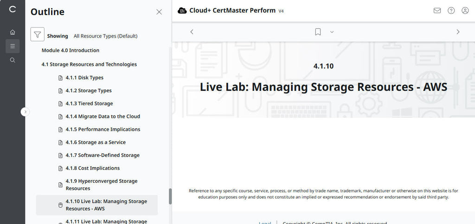
Task: Open 4.1.6 Storage as a Service
Action: click(x=96, y=142)
